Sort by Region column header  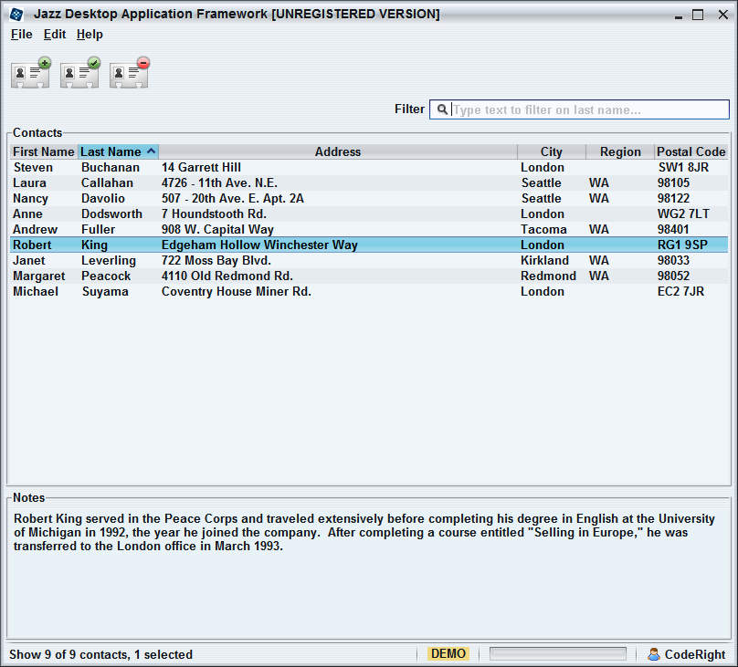point(620,151)
